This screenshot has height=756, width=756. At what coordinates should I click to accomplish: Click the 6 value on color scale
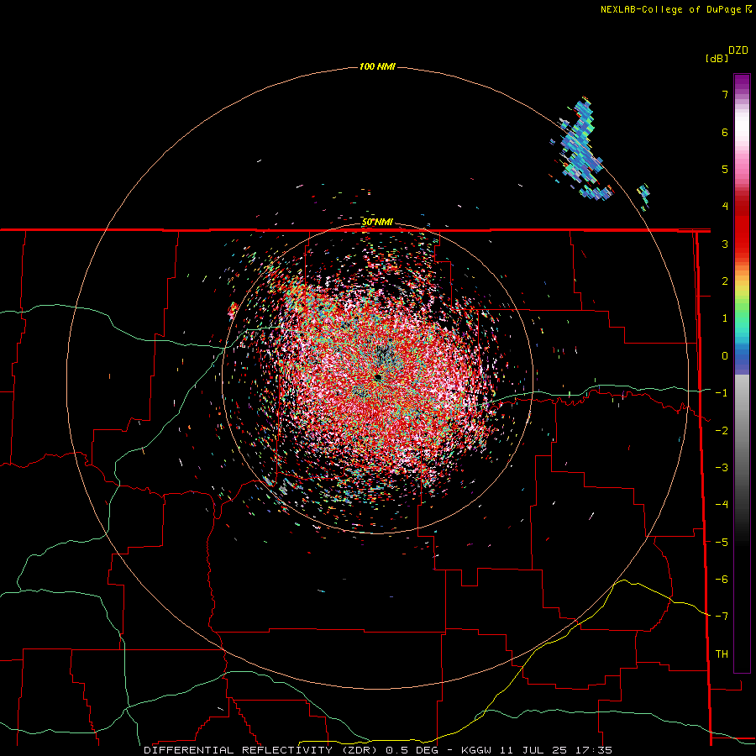[x=725, y=132]
